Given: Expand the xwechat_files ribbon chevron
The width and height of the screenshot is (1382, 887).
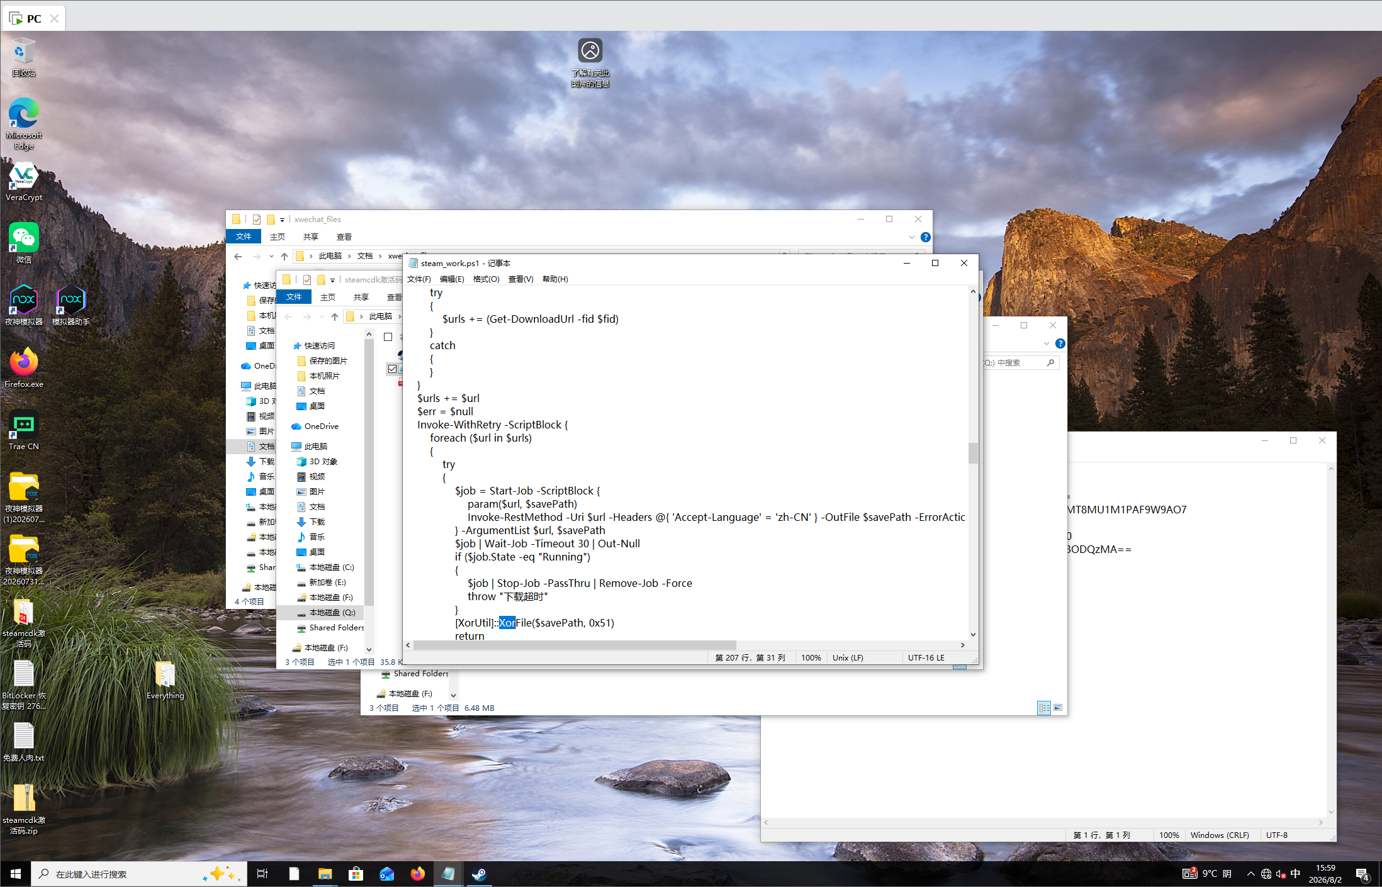Looking at the screenshot, I should point(912,237).
